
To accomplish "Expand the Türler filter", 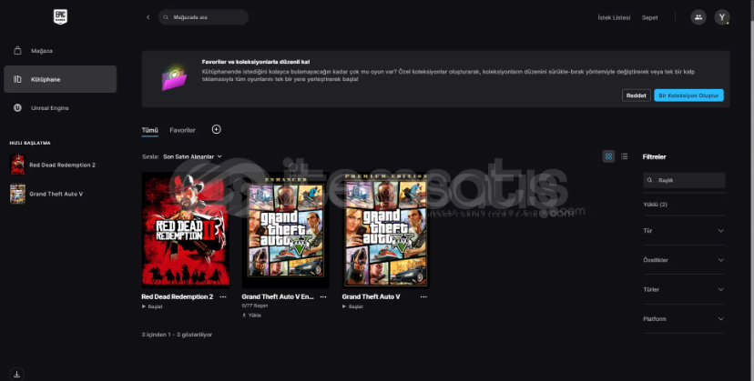I will point(683,289).
